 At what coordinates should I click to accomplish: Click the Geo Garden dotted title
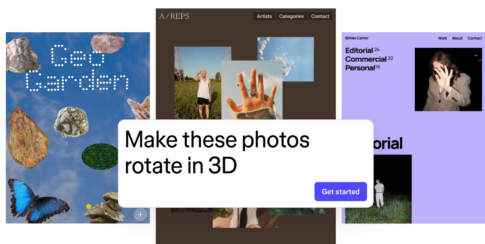78,68
